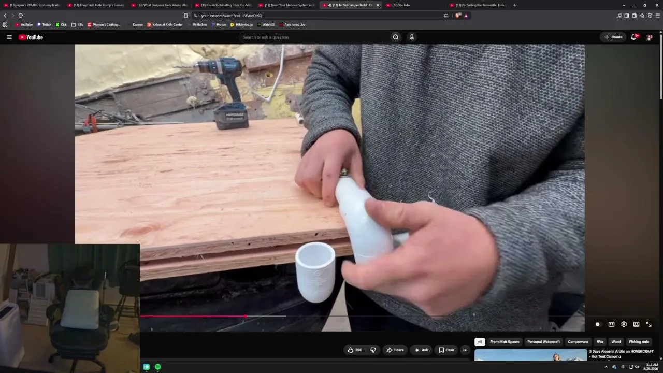The height and width of the screenshot is (373, 663).
Task: Open the Spotify taskbar icon
Action: pos(157,367)
